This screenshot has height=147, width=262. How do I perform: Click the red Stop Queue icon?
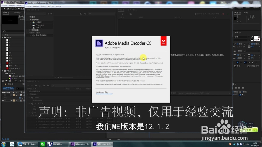tap(223, 14)
